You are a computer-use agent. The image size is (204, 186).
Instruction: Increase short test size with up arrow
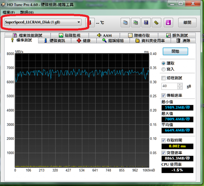(180, 85)
